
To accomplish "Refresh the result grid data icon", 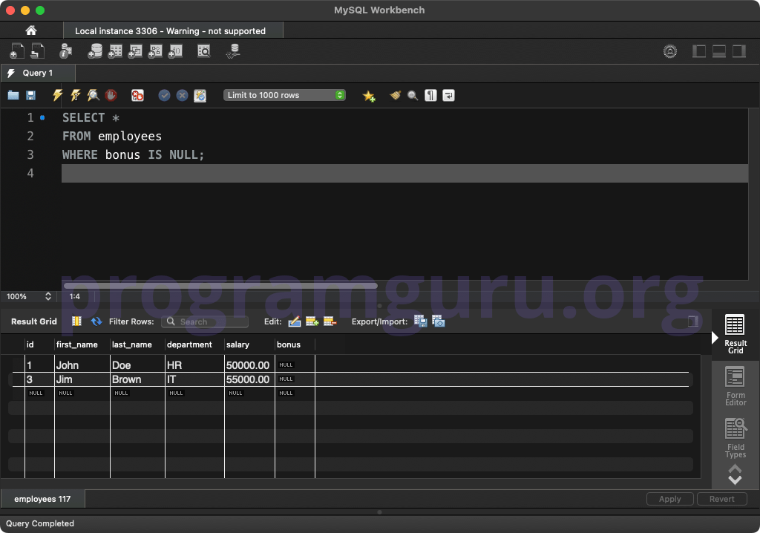I will click(x=96, y=321).
